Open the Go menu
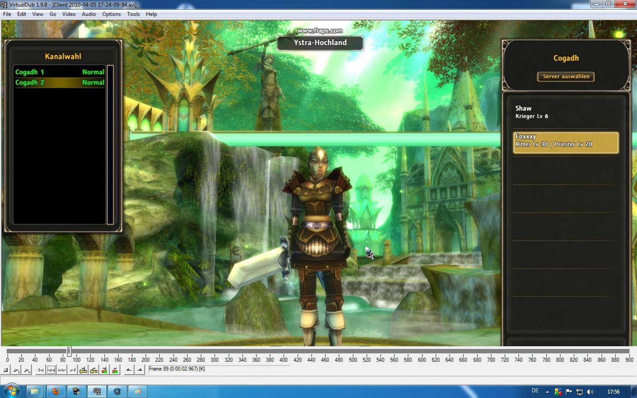 point(53,14)
